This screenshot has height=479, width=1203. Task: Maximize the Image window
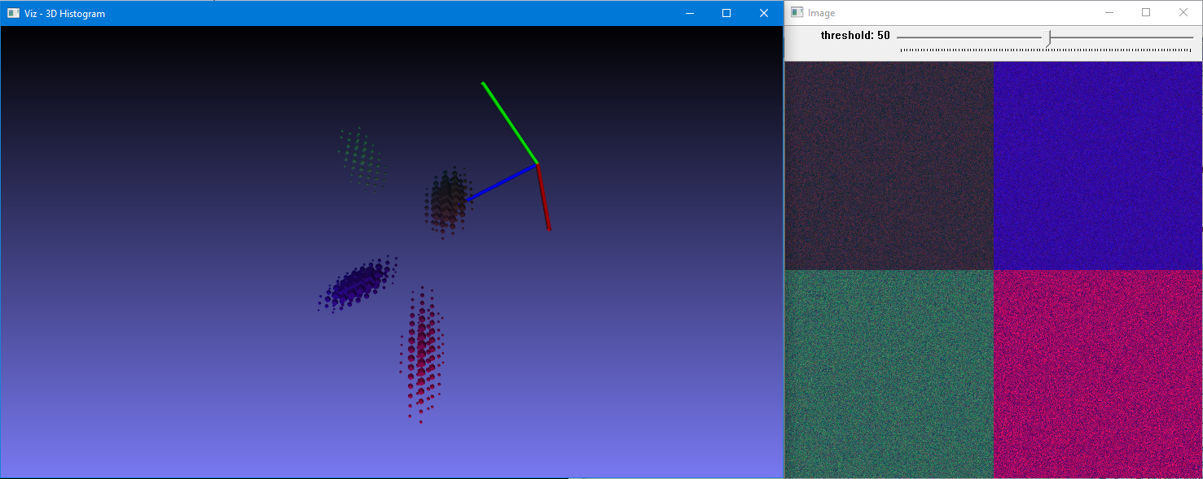tap(1146, 13)
